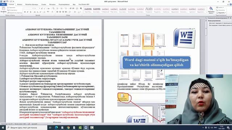Close the Restrict Formatting side pane
This screenshot has width=232, height=130.
point(231,18)
